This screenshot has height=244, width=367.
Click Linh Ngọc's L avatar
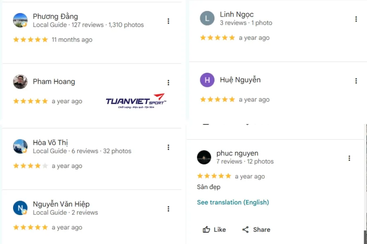(x=207, y=18)
